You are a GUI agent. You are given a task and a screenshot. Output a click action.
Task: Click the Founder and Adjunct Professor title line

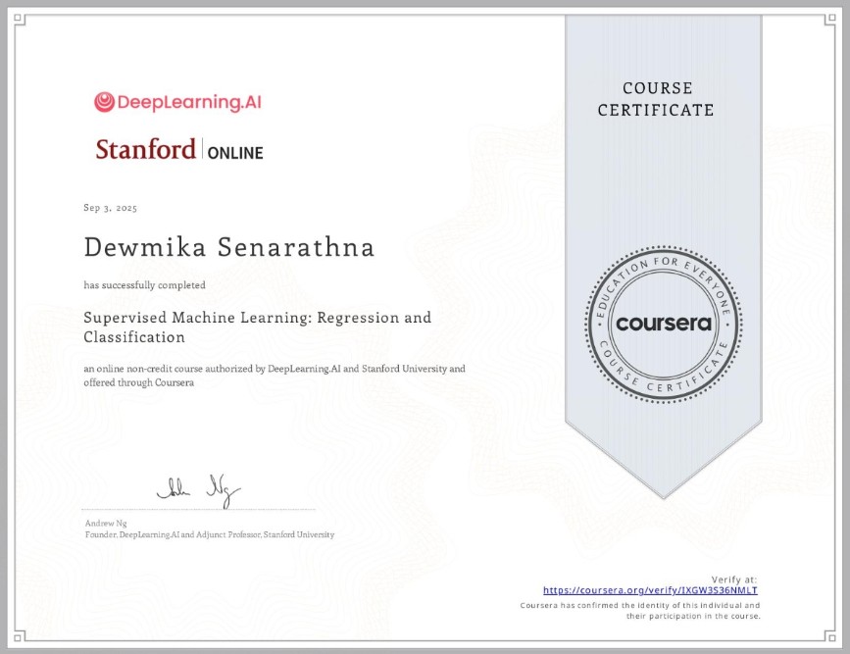click(210, 534)
